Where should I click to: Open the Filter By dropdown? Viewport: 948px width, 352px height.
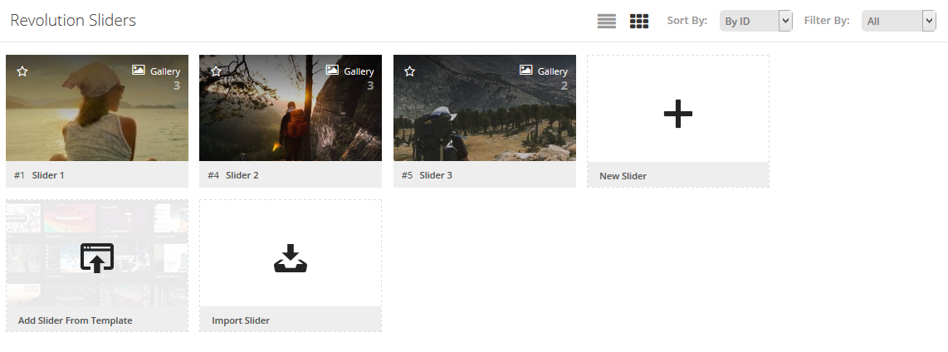point(898,21)
